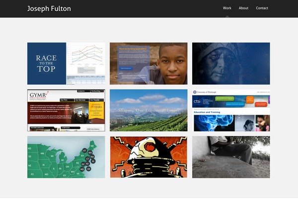Open the Work navigation link
This screenshot has width=298, height=199.
pyautogui.click(x=227, y=8)
